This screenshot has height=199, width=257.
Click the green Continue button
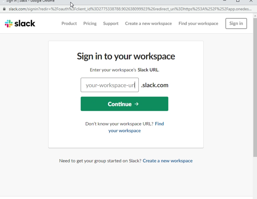(x=124, y=104)
